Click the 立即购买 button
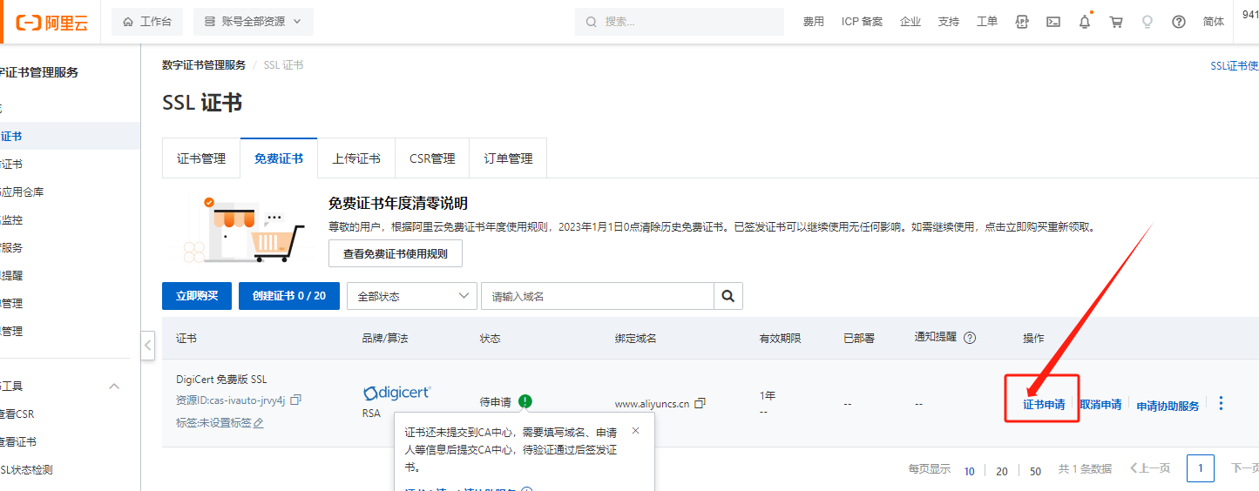Viewport: 1259px width, 491px height. click(197, 296)
